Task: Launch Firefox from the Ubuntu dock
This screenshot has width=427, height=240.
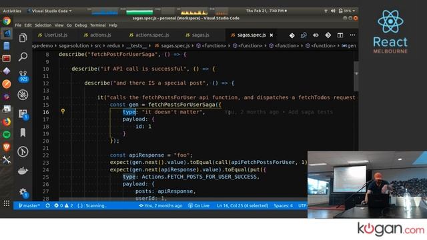Action: (7, 121)
